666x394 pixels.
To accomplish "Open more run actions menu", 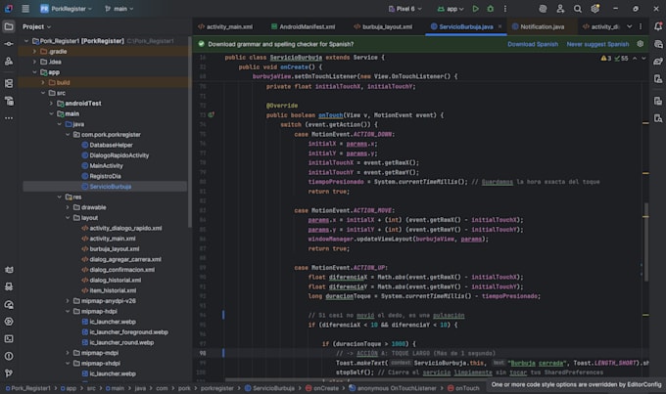I will [x=505, y=9].
